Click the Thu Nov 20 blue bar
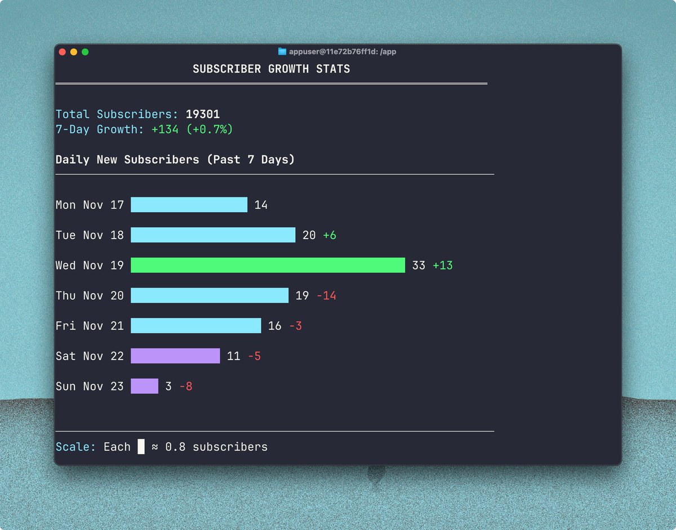 210,295
